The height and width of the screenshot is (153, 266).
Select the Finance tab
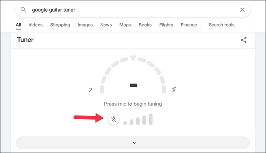[189, 25]
